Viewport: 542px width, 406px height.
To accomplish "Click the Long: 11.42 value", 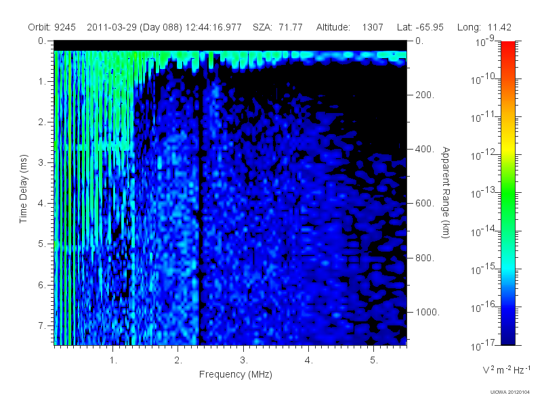I will [x=484, y=28].
